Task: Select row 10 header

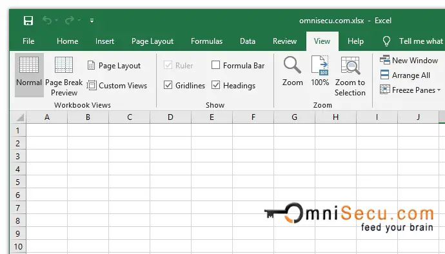Action: click(x=18, y=246)
